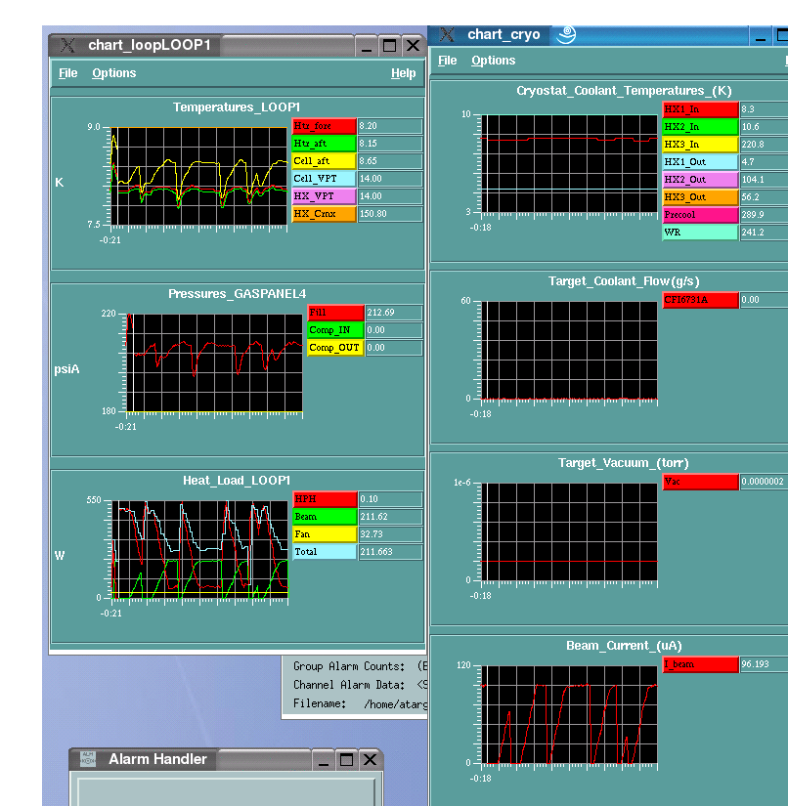This screenshot has height=806, width=788.
Task: Click the Temperatures_LOOP1 strip chart plot
Action: coord(199,176)
